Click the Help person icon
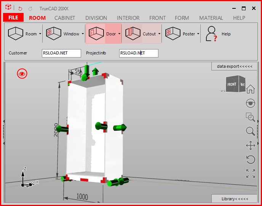Viewport: 262px width, 206px height. 211,34
